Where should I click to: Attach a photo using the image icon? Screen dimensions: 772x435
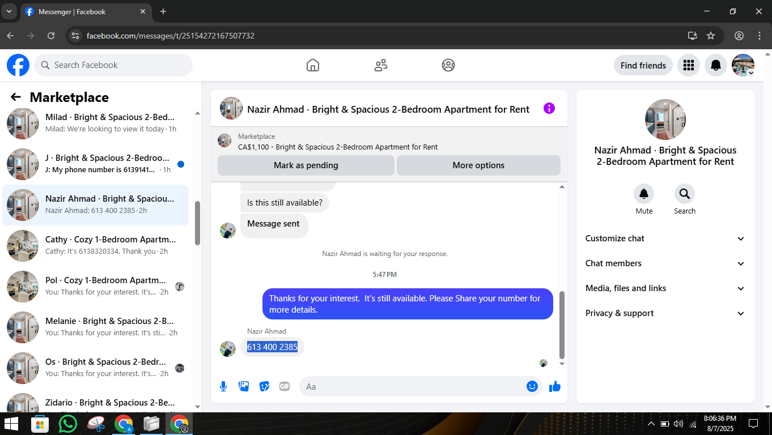pos(244,386)
